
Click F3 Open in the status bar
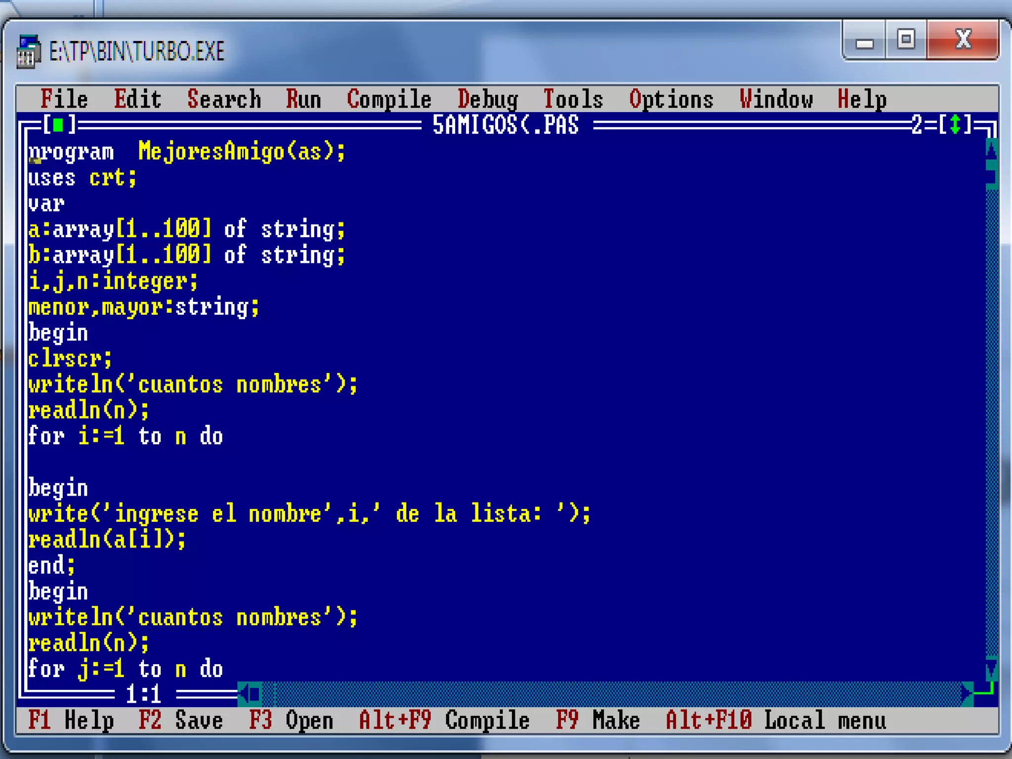coord(291,720)
